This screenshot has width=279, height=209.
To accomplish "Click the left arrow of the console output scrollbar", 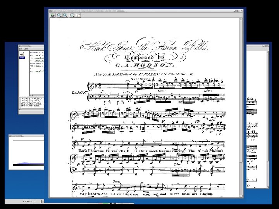I will coord(31,96).
